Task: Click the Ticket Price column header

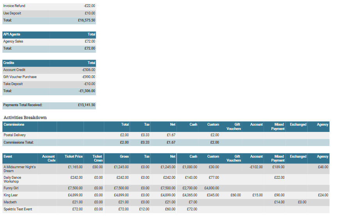Action: coord(73,157)
